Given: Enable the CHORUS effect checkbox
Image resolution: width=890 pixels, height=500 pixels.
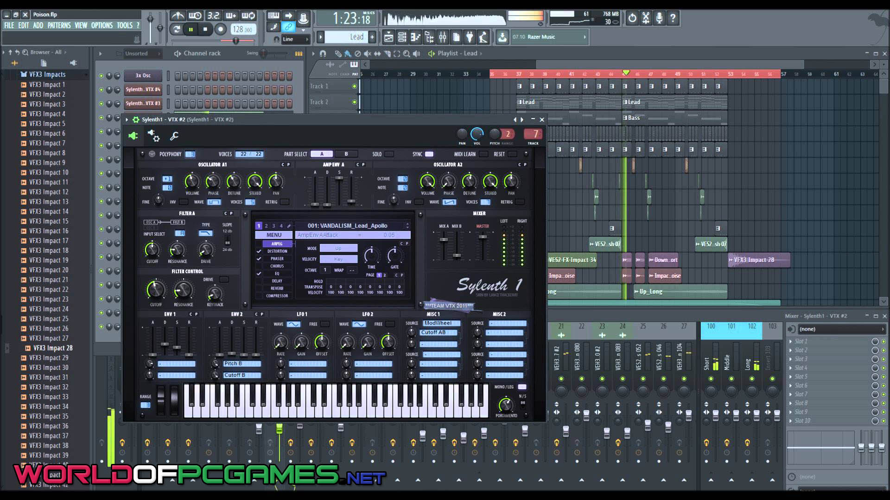Looking at the screenshot, I should 259,266.
